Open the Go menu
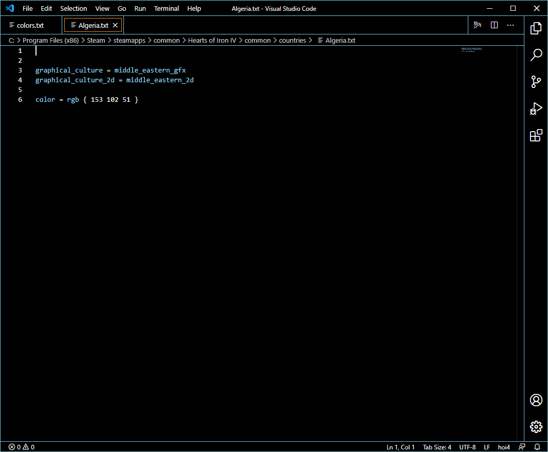Image resolution: width=548 pixels, height=452 pixels. [122, 8]
